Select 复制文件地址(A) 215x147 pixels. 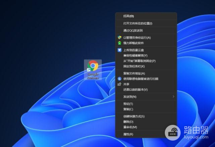(146, 73)
